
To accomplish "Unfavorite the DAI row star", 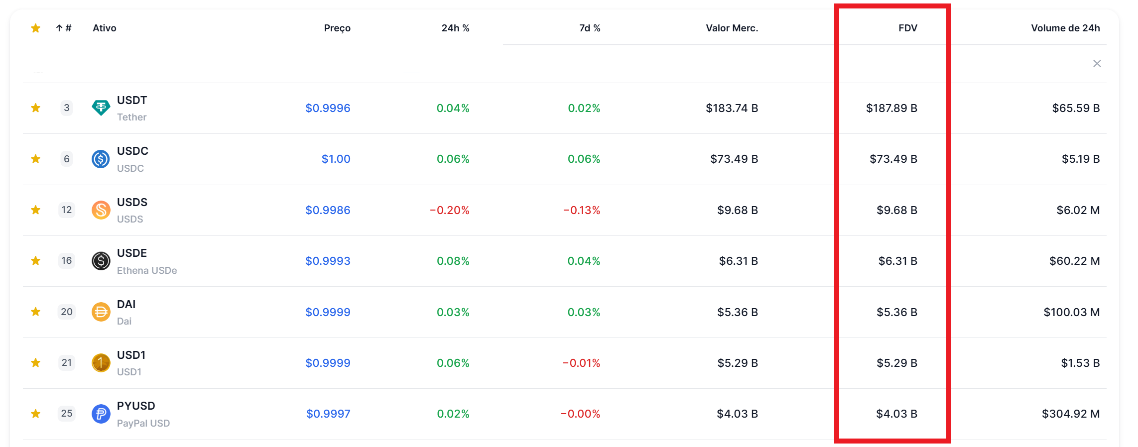I will (x=35, y=312).
